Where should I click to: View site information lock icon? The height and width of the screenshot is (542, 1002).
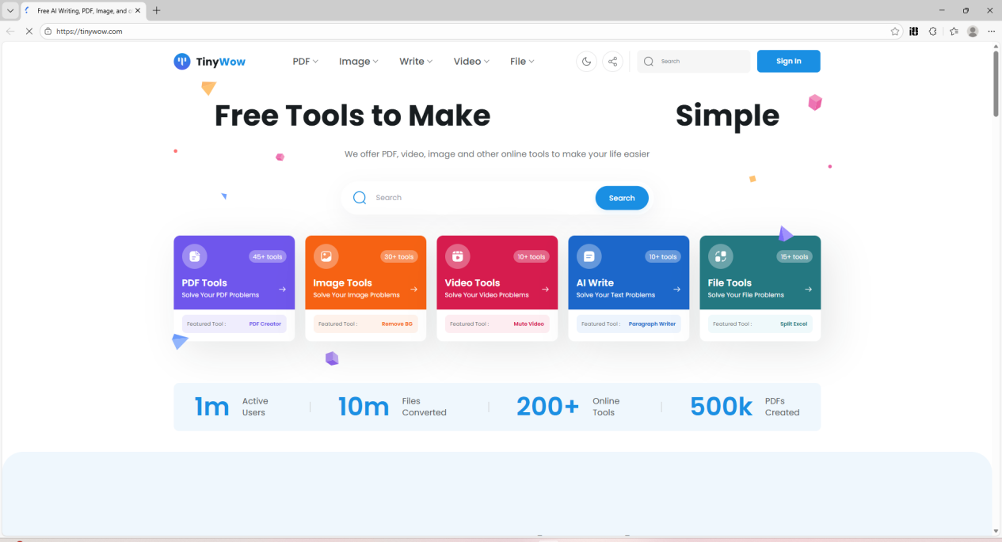48,32
